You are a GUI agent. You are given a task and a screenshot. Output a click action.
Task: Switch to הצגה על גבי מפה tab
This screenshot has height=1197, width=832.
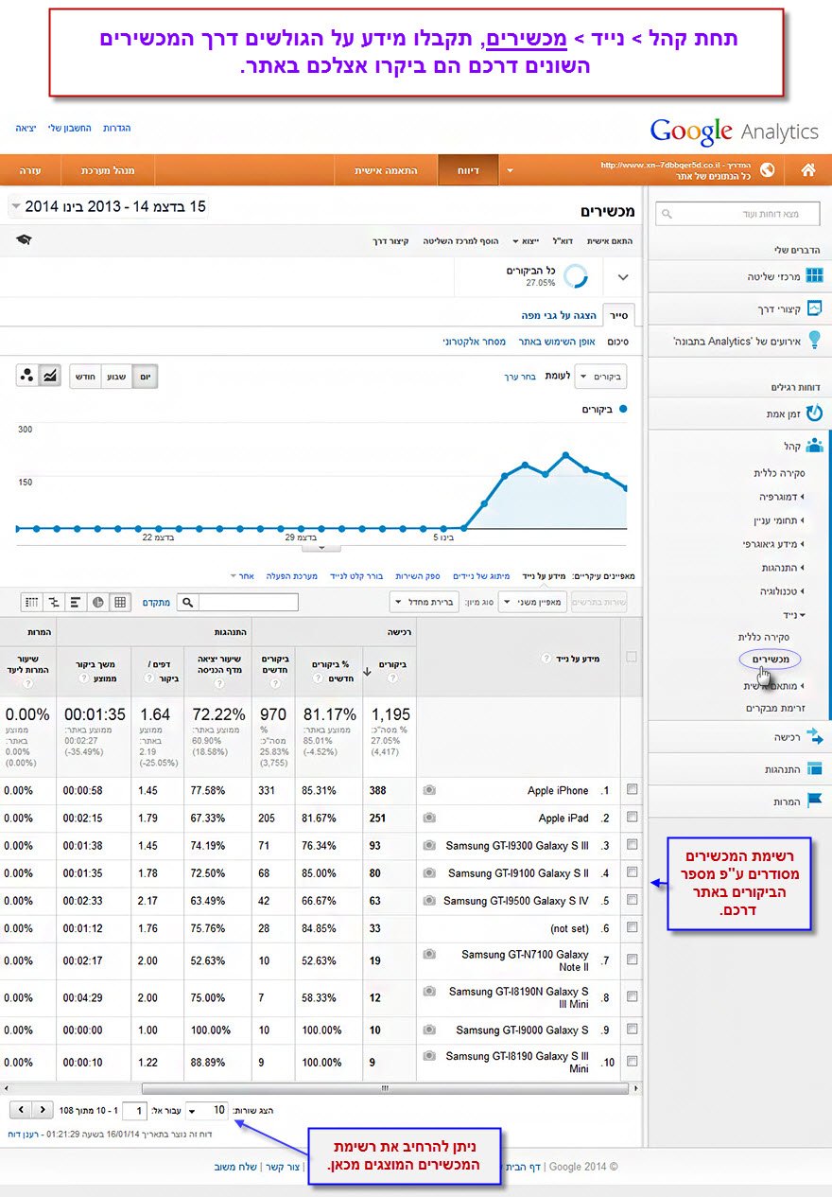(560, 315)
